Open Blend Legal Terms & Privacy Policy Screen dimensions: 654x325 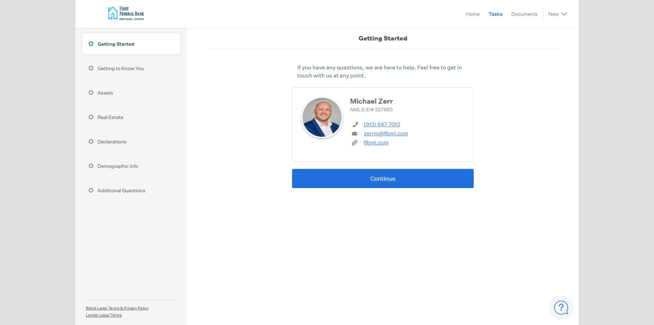117,308
